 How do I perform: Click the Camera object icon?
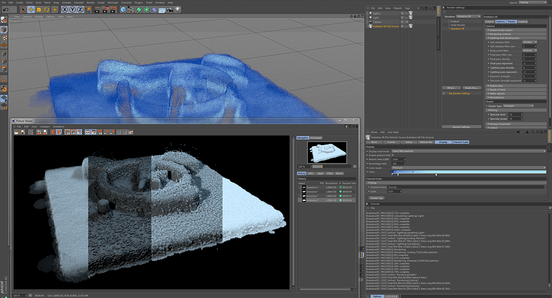coord(170,9)
